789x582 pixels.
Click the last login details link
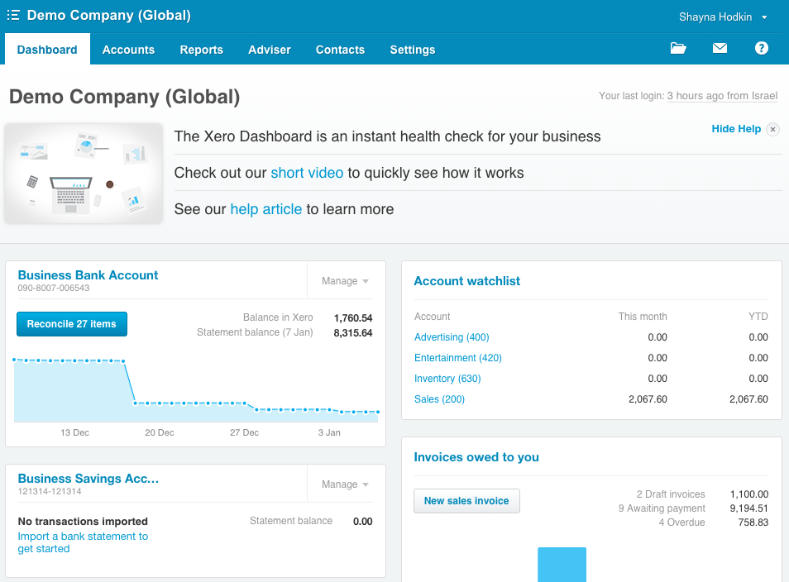coord(722,96)
